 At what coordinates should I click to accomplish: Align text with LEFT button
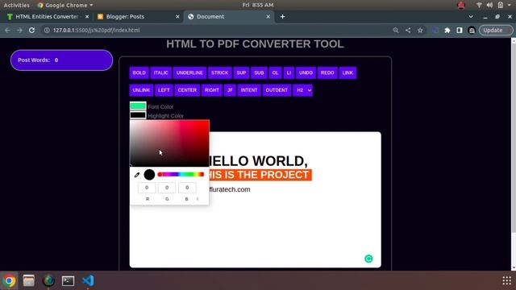point(164,90)
